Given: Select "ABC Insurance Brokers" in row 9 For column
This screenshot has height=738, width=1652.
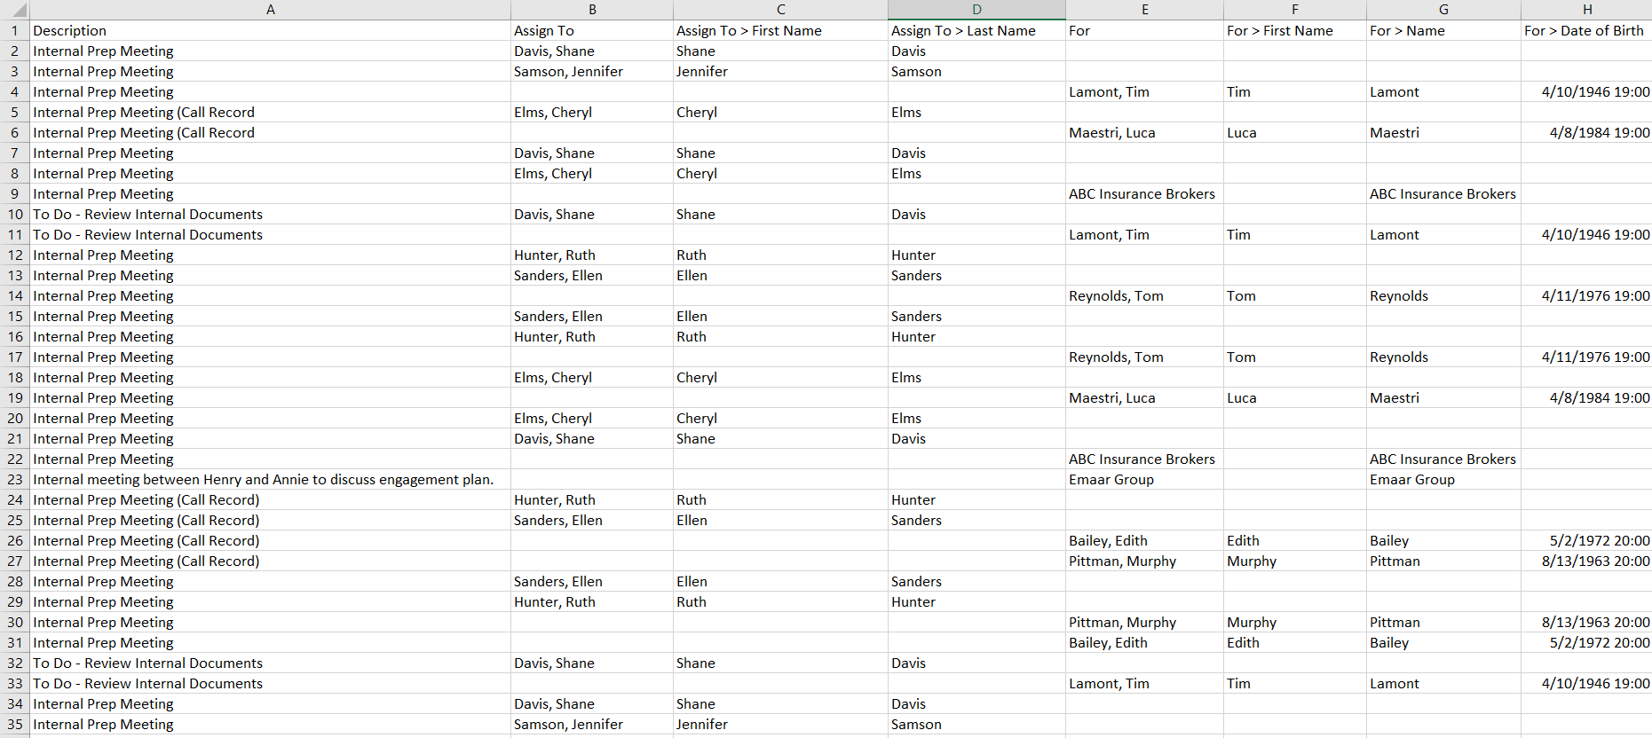Looking at the screenshot, I should click(x=1142, y=194).
